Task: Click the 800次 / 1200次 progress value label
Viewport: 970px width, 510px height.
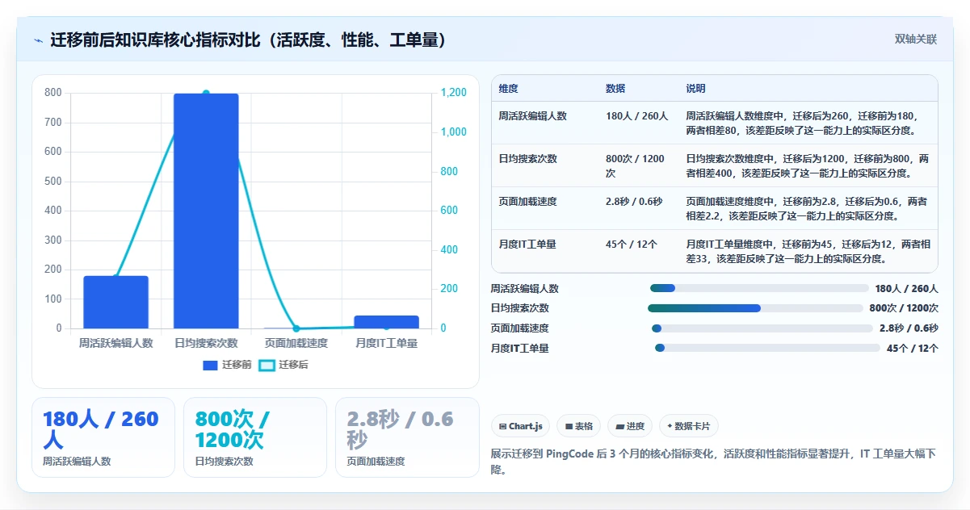Action: tap(904, 308)
